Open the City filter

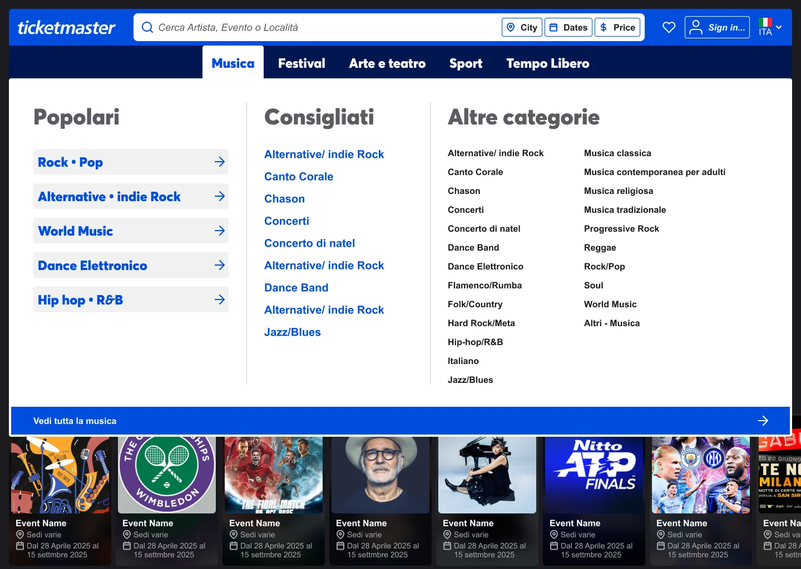coord(522,27)
